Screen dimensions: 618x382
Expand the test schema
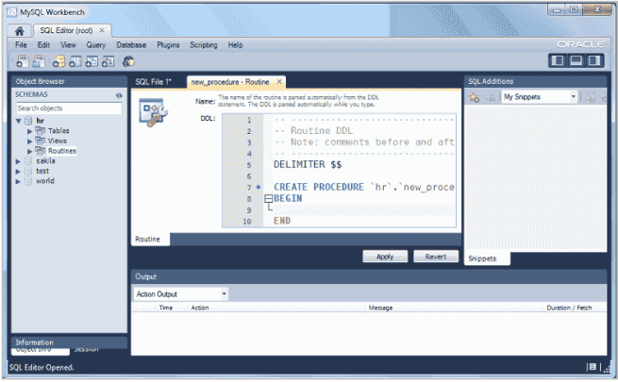pyautogui.click(x=18, y=172)
